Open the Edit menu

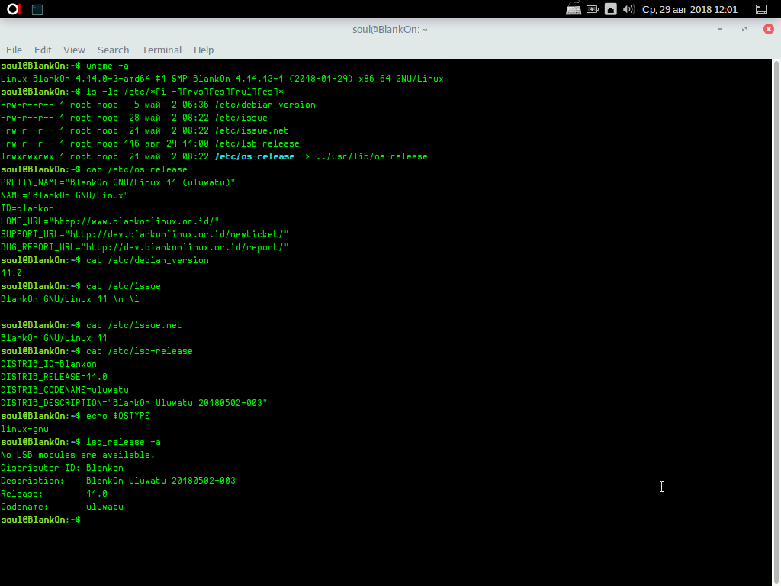[x=43, y=50]
